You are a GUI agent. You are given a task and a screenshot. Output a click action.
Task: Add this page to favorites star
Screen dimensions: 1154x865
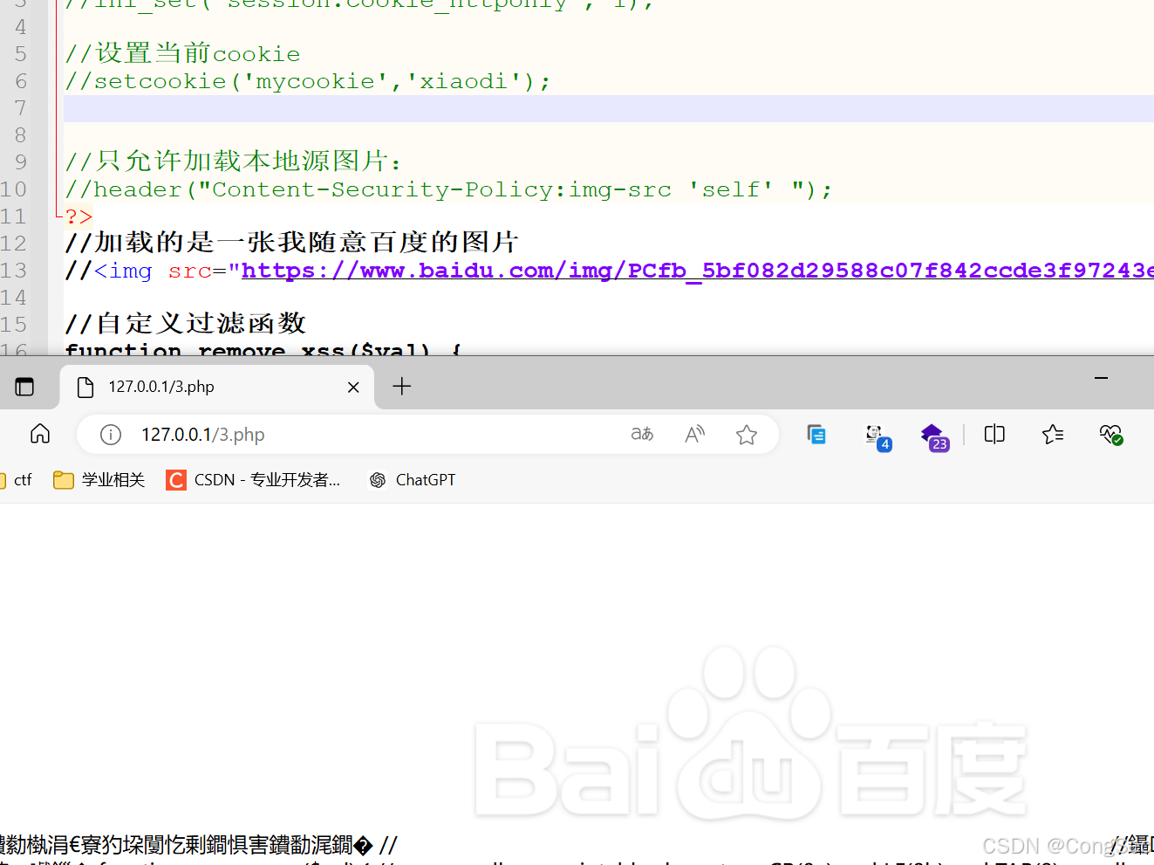747,435
